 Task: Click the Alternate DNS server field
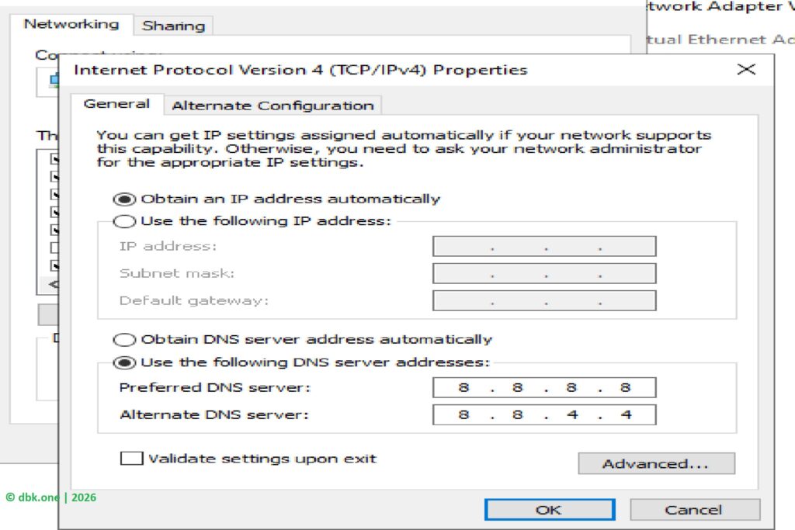[x=543, y=415]
